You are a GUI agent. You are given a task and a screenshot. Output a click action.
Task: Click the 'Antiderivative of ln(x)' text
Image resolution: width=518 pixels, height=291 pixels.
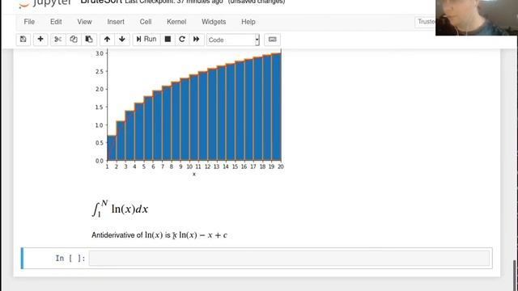click(127, 235)
